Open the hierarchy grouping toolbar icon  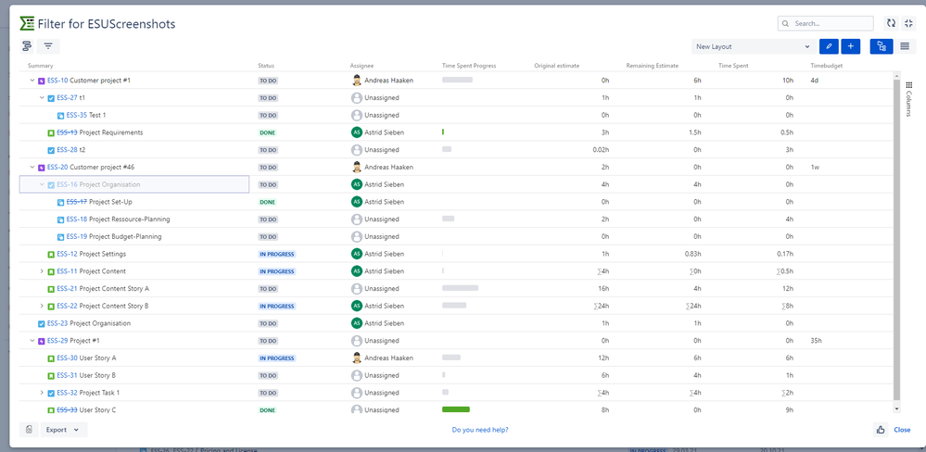(27, 46)
